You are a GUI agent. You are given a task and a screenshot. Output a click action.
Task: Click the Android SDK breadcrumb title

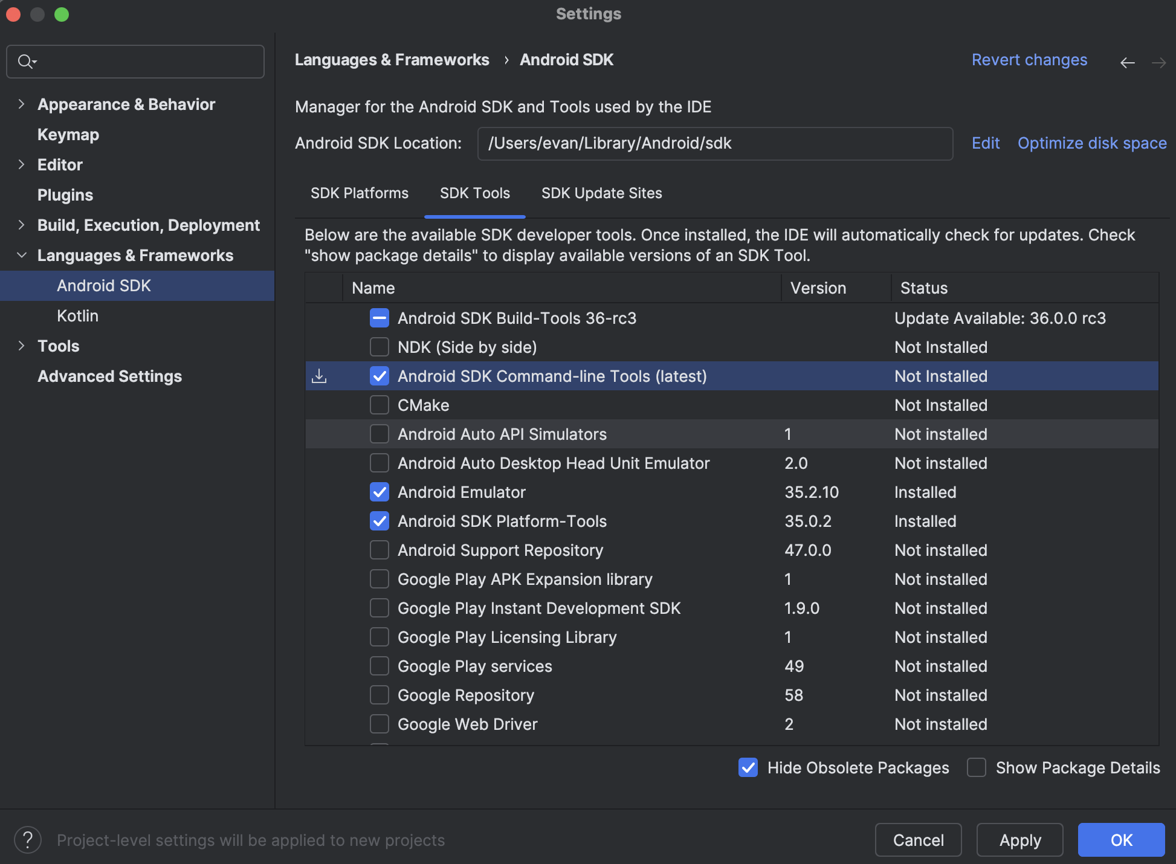point(567,60)
